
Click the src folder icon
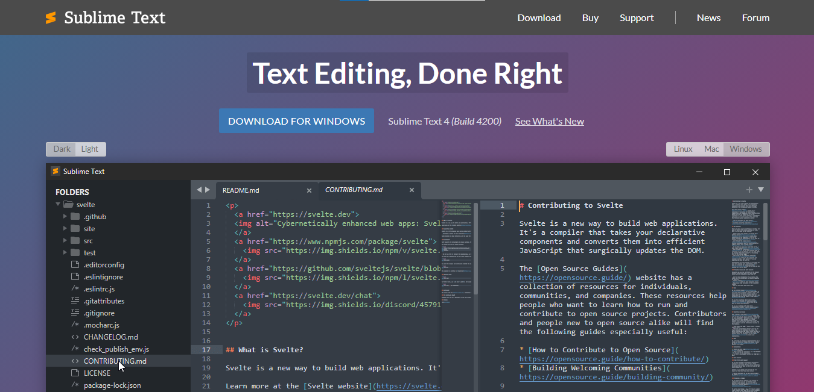tap(75, 240)
